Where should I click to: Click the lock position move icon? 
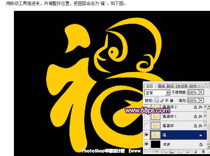click(x=166, y=100)
